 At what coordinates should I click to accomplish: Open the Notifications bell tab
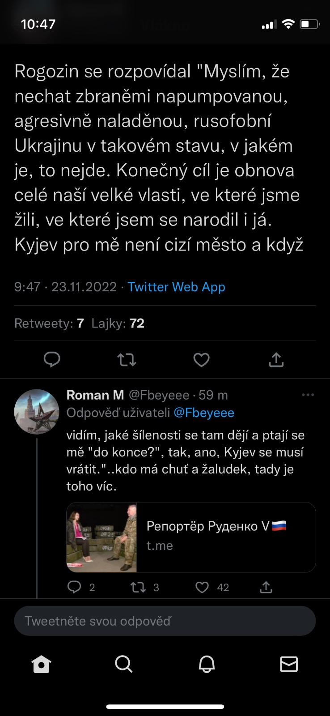(x=207, y=664)
